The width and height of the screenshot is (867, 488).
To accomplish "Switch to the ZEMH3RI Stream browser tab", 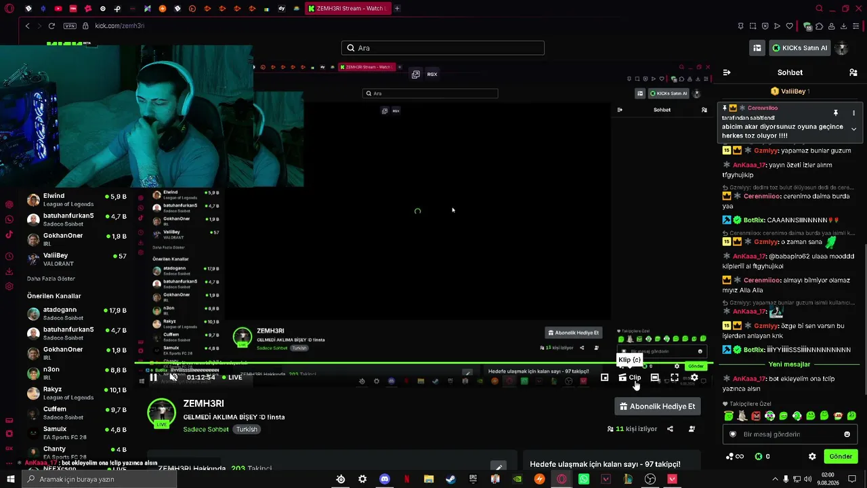I will click(x=347, y=9).
